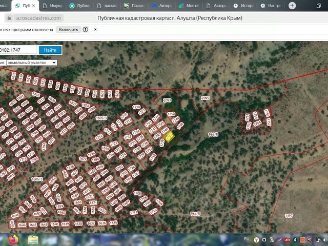Select parcel 2095 on the map

(205, 98)
